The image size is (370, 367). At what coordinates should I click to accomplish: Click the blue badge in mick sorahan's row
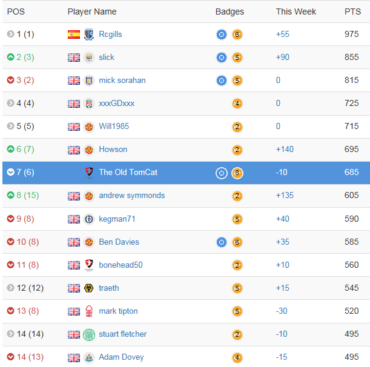coord(222,81)
